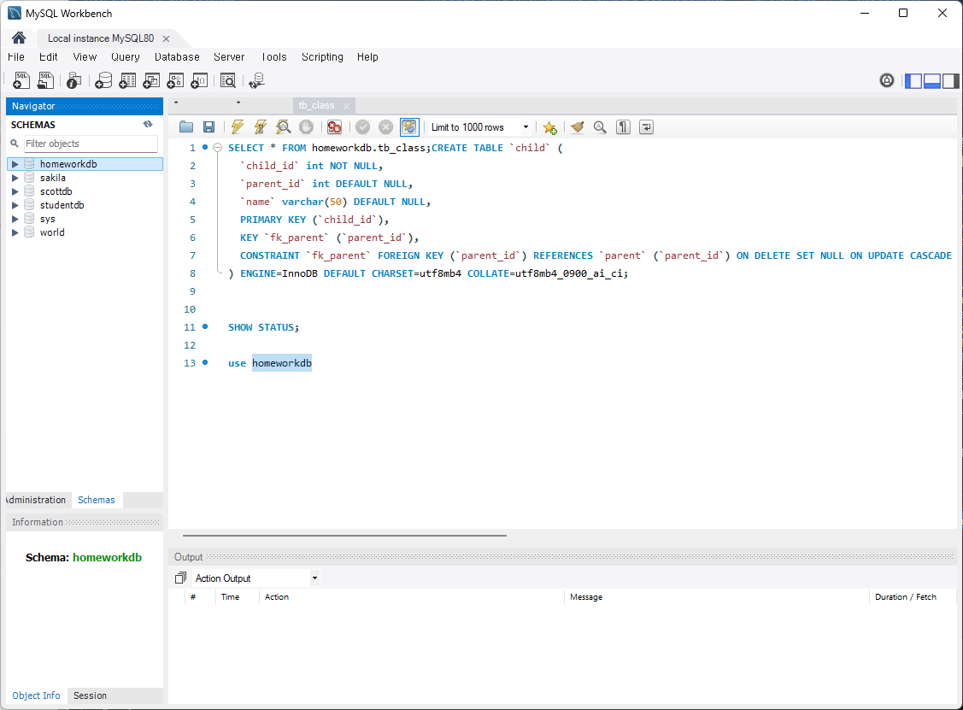Expand the homeworkdb schema
The image size is (963, 710).
point(15,164)
